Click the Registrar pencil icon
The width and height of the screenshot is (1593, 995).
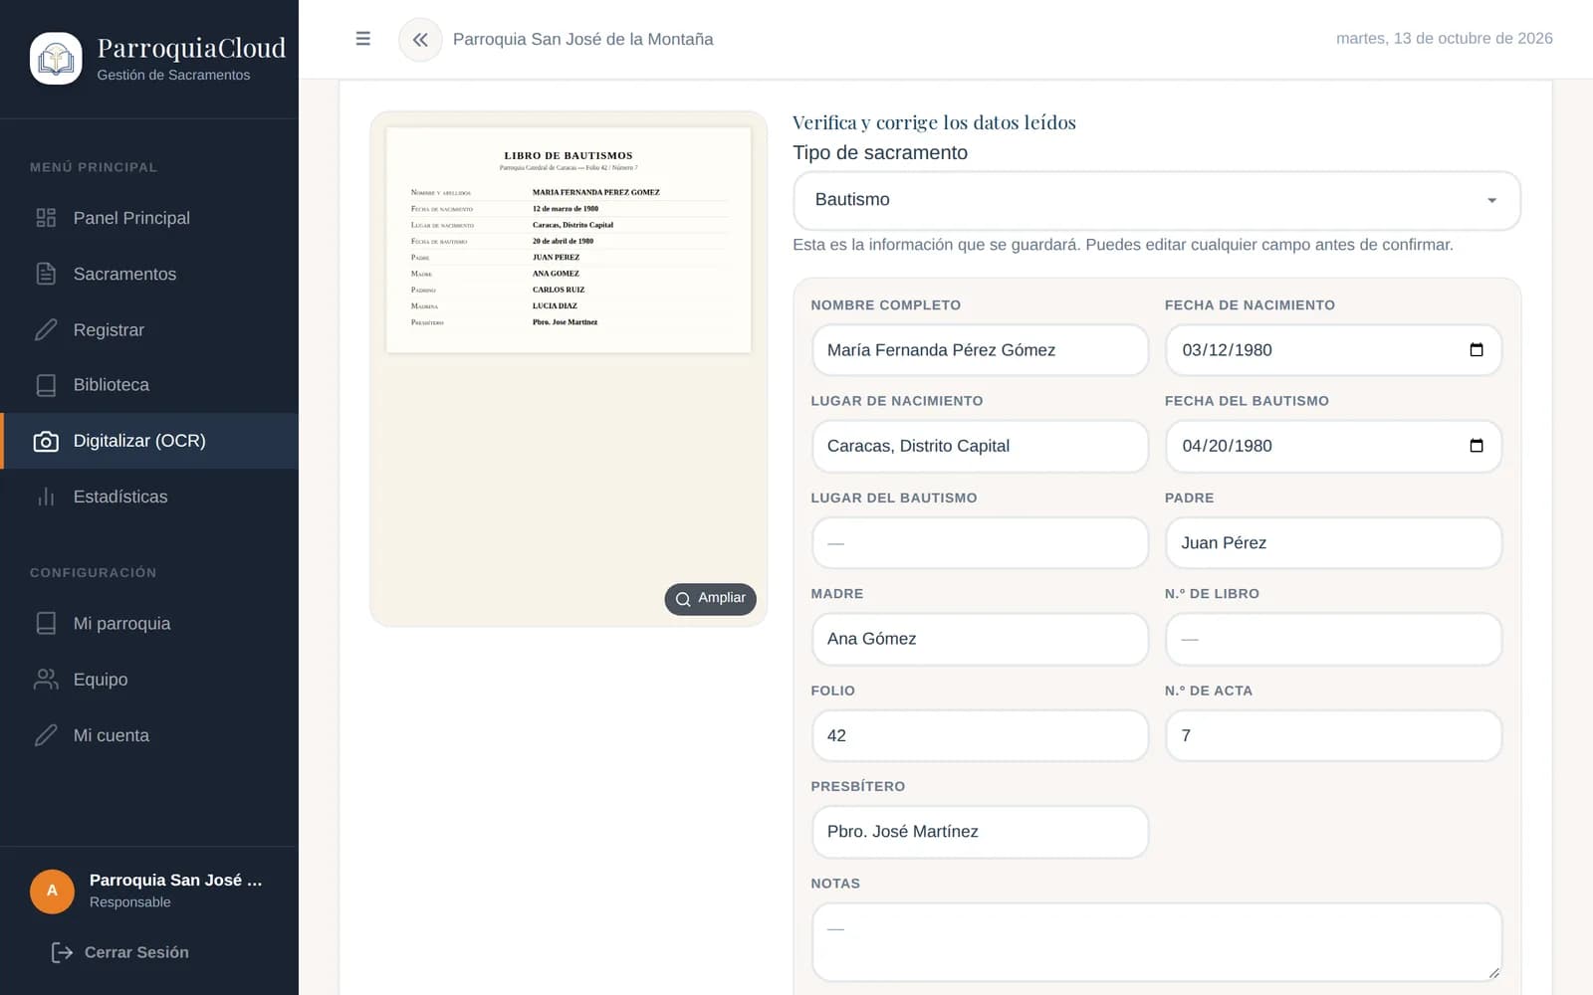coord(46,329)
